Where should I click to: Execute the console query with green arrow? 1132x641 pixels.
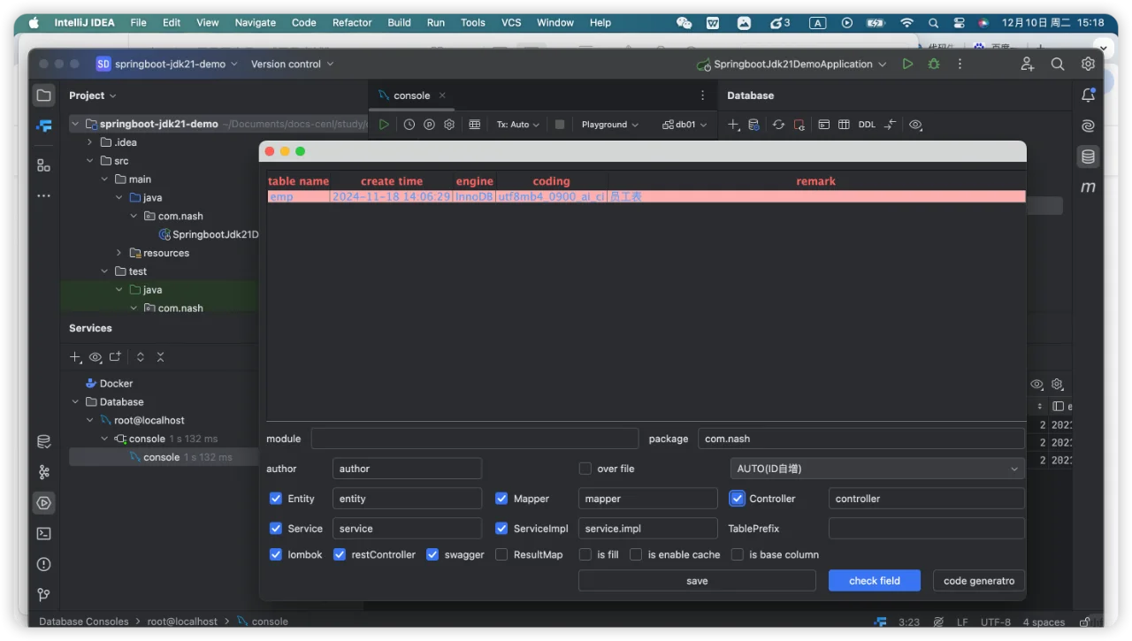pos(384,125)
